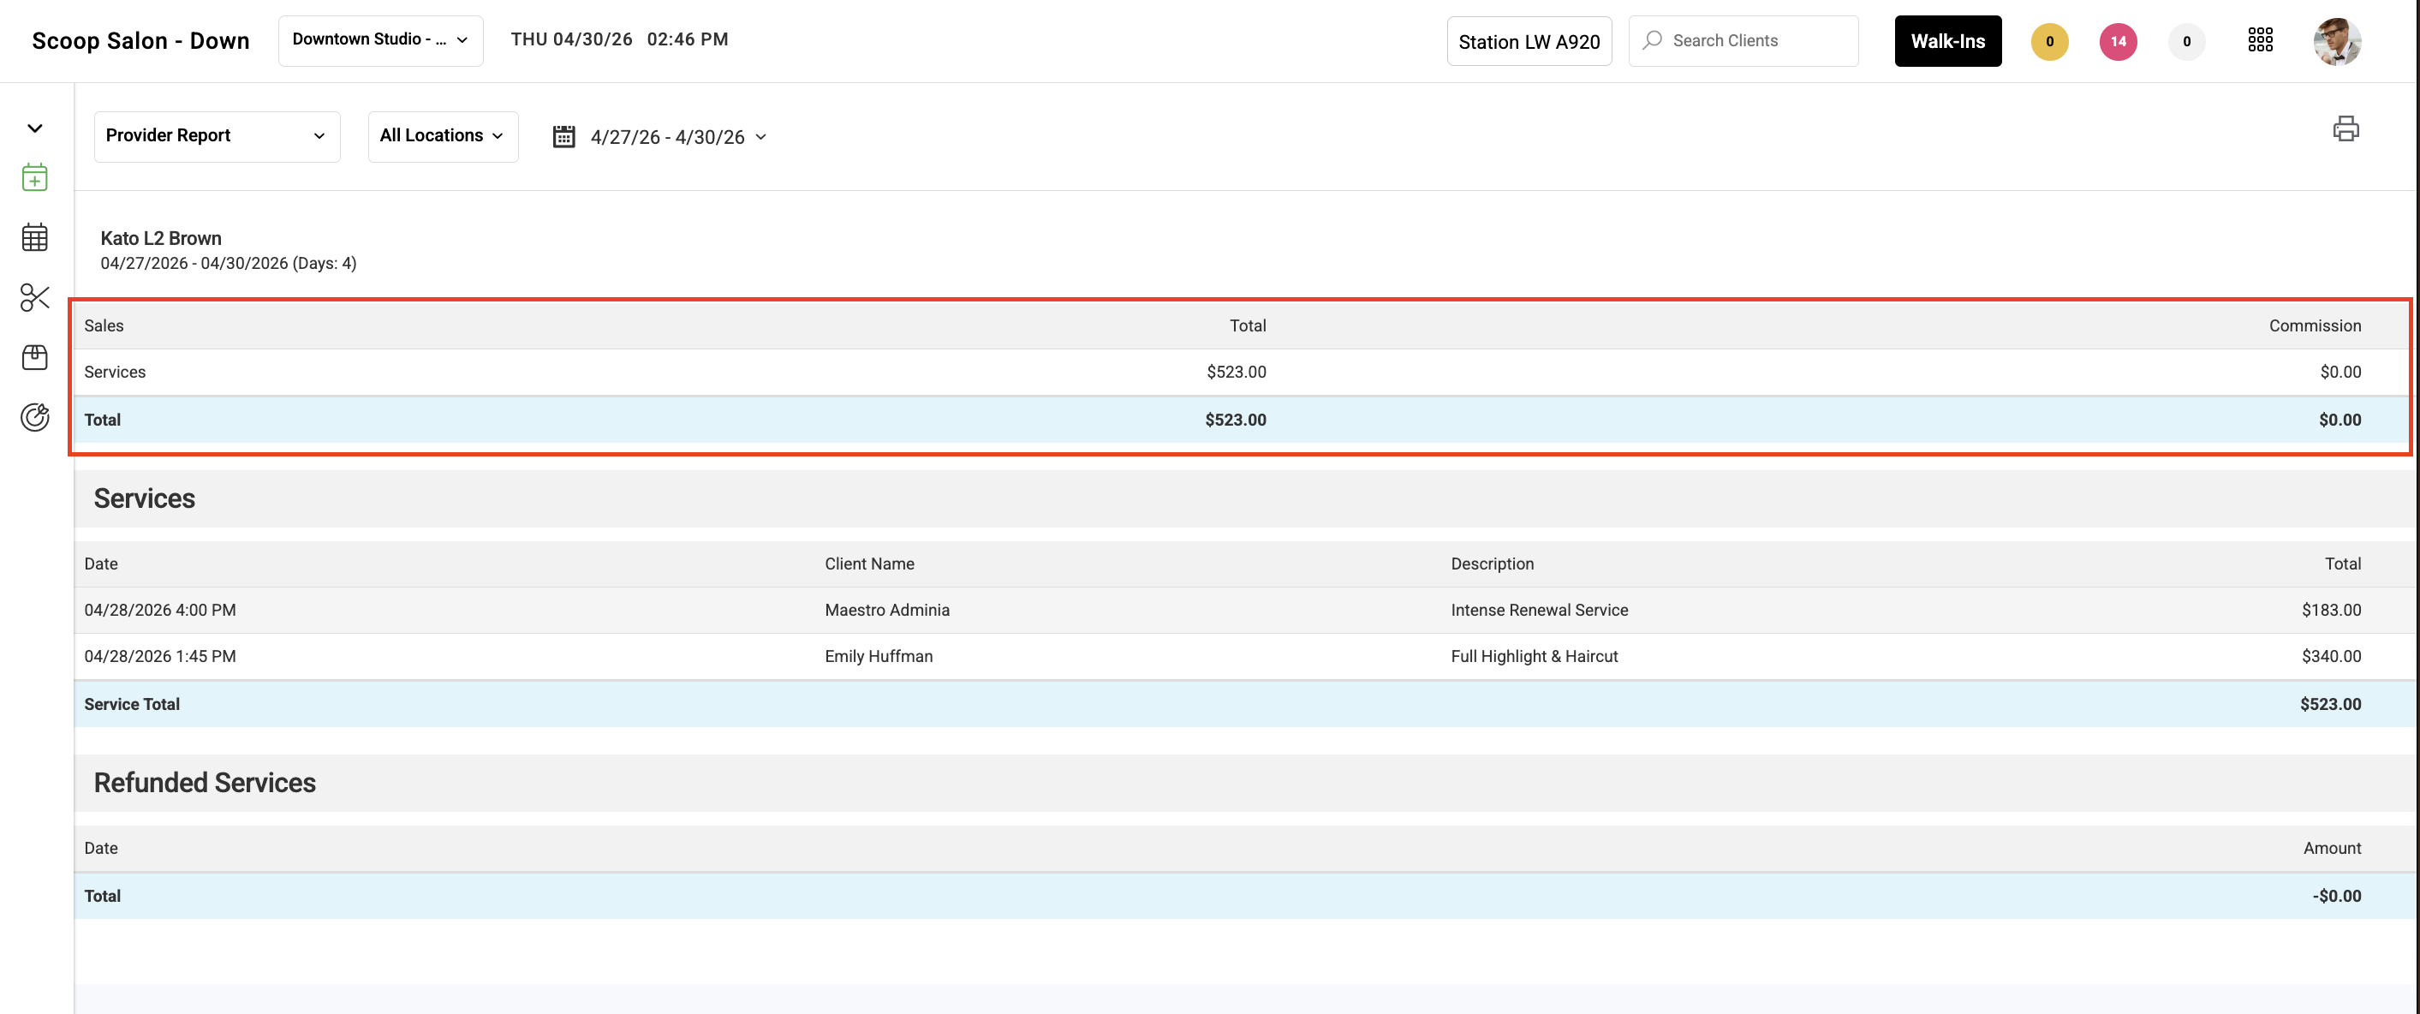Focus the Search Clients field

pyautogui.click(x=1743, y=40)
